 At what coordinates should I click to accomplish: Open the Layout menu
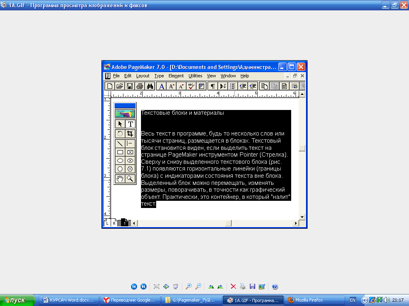coord(143,76)
